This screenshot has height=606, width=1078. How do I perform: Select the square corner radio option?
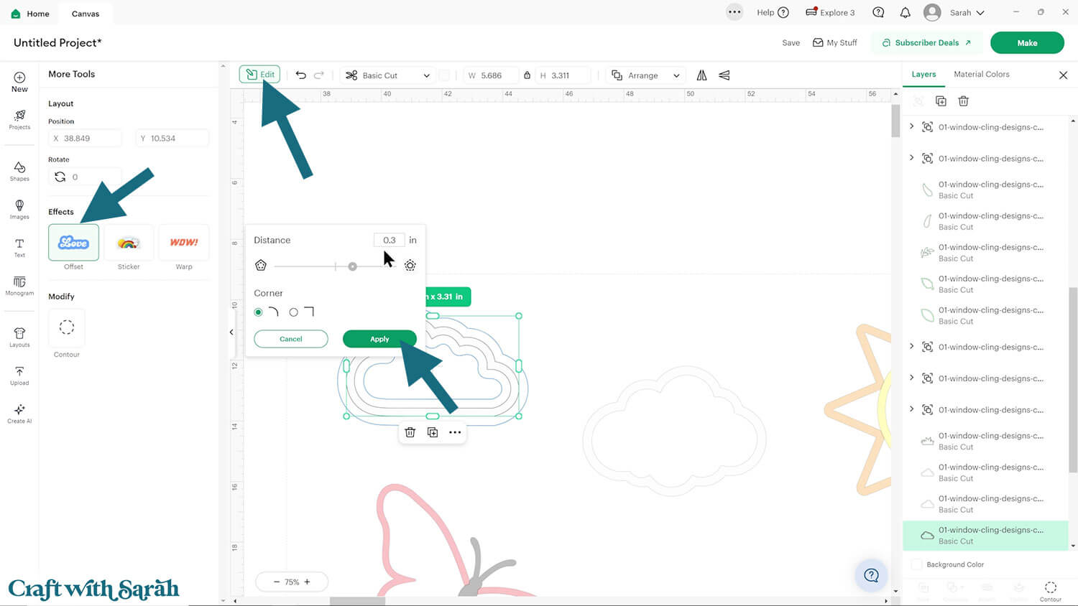pos(294,312)
